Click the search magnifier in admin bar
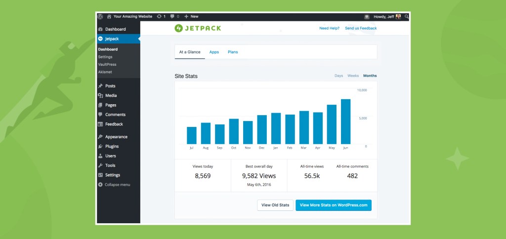 [x=406, y=16]
